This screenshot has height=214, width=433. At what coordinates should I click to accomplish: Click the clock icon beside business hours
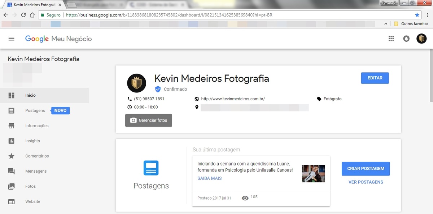[x=130, y=107]
